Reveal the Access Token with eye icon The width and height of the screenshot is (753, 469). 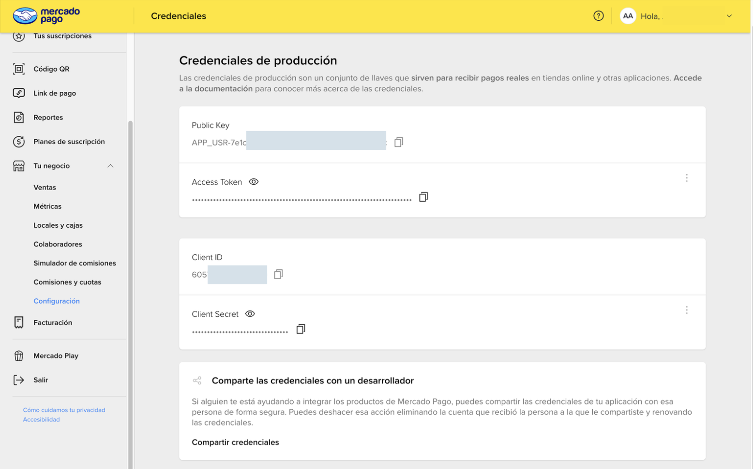[254, 182]
